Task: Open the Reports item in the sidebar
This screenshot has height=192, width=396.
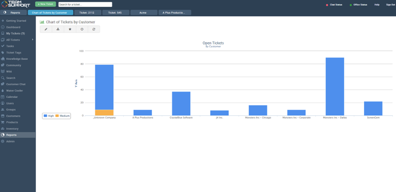Action: pyautogui.click(x=18, y=135)
